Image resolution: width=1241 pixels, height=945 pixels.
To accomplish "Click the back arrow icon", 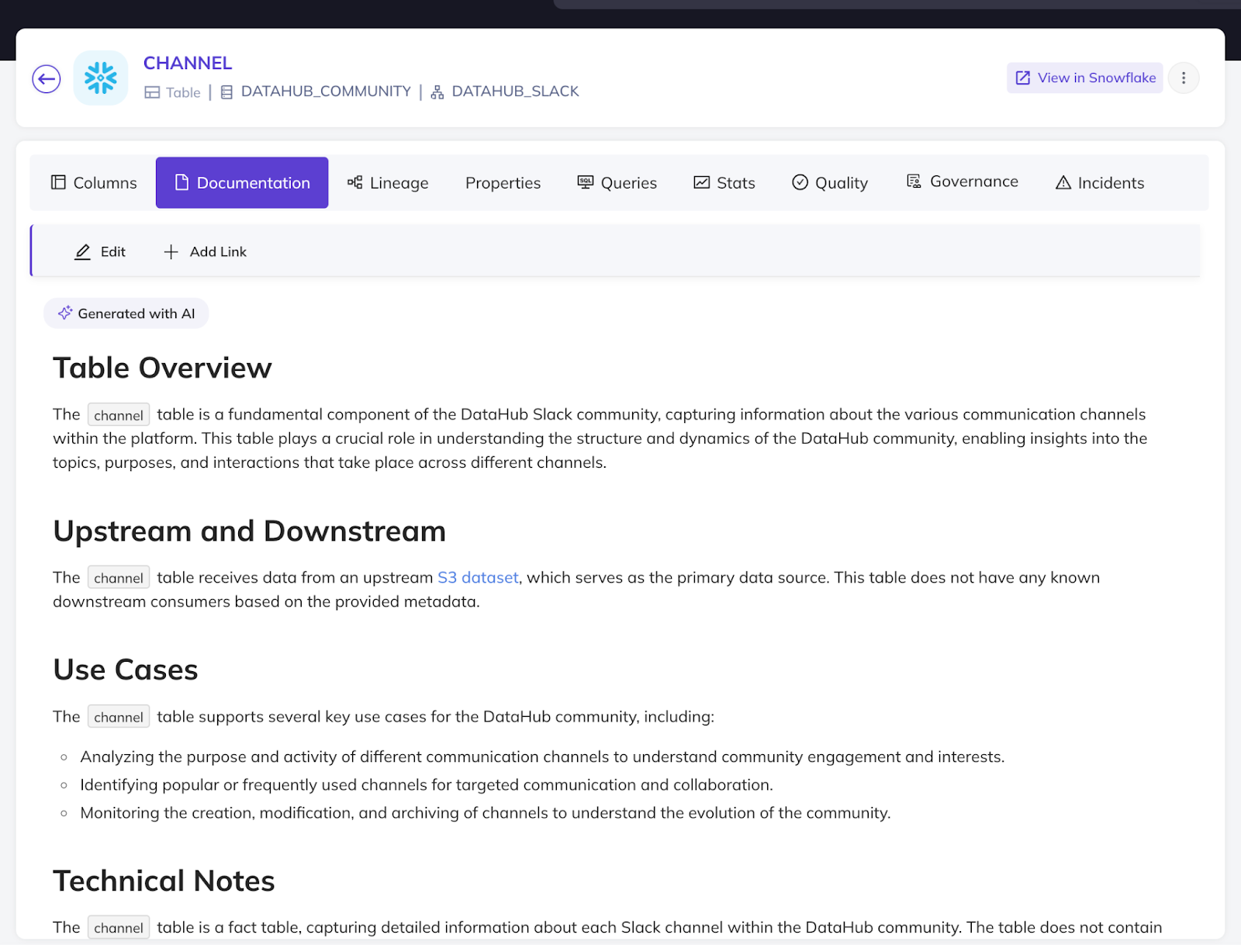I will point(47,78).
